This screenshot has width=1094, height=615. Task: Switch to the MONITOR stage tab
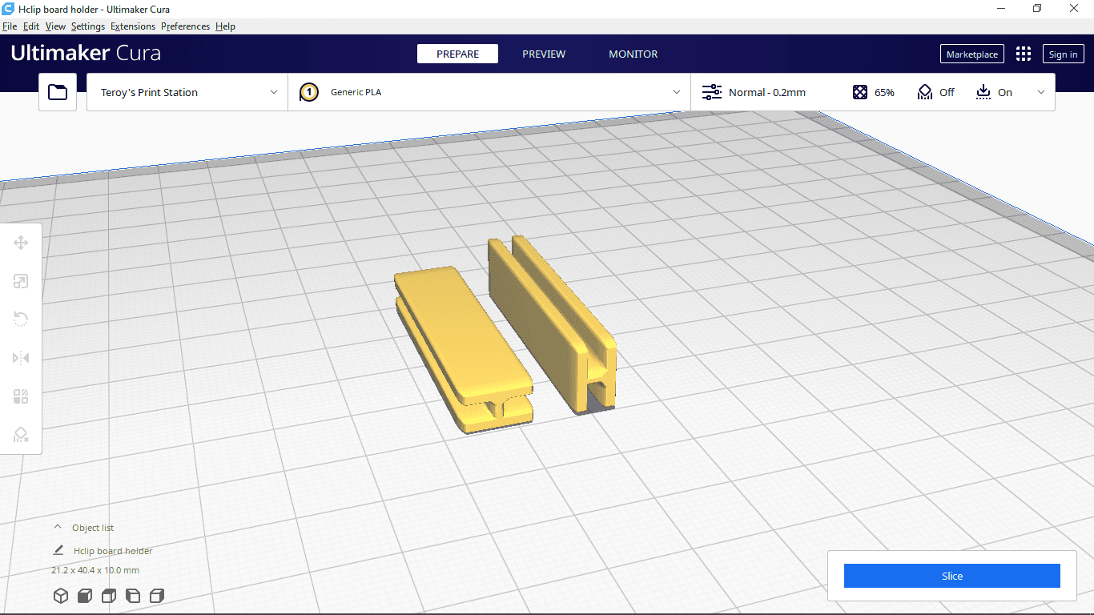(633, 54)
